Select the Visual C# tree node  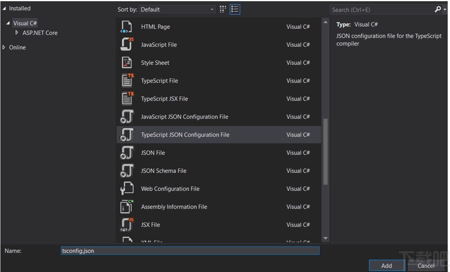pyautogui.click(x=25, y=23)
